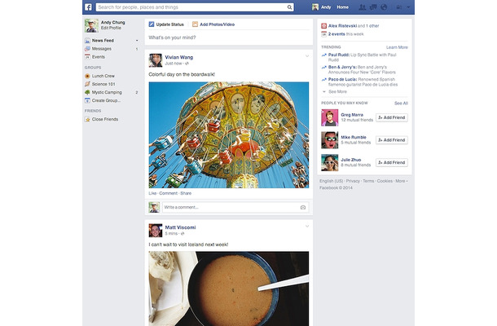
Task: Click Like on Vivian Wang's post
Action: [x=152, y=193]
